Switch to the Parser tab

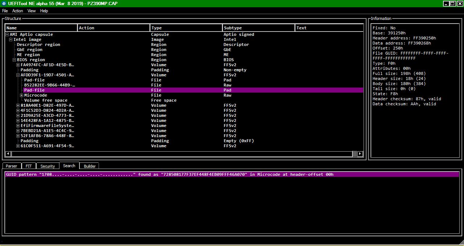point(11,166)
